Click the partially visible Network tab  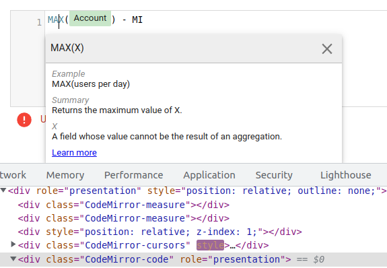tap(13, 175)
